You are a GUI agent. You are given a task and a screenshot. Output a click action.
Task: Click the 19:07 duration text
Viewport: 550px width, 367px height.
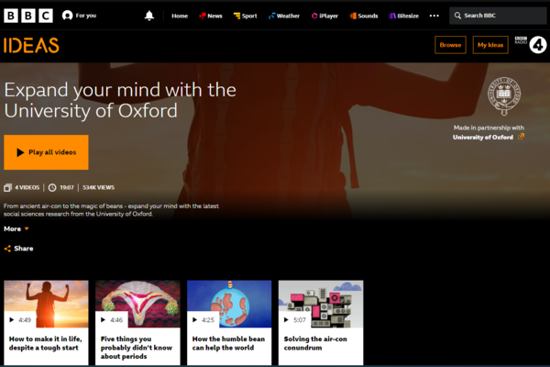[67, 187]
